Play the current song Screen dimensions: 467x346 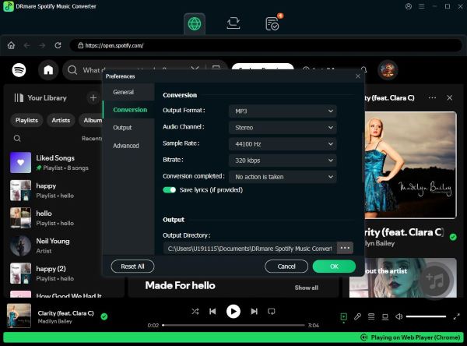point(233,312)
